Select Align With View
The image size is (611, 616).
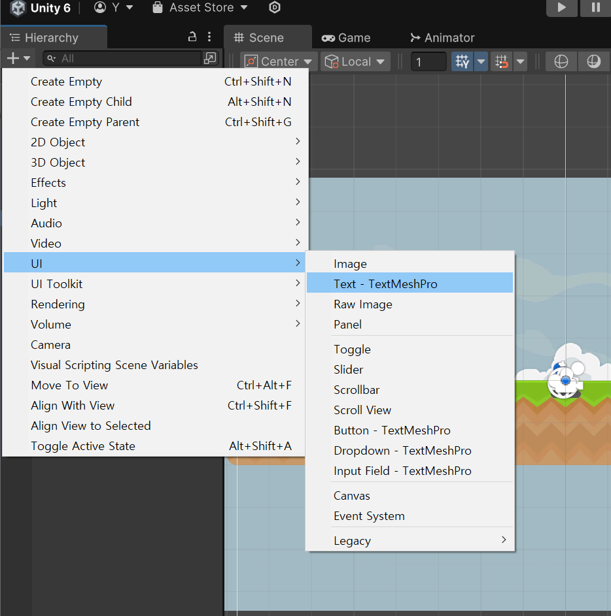[x=154, y=406]
